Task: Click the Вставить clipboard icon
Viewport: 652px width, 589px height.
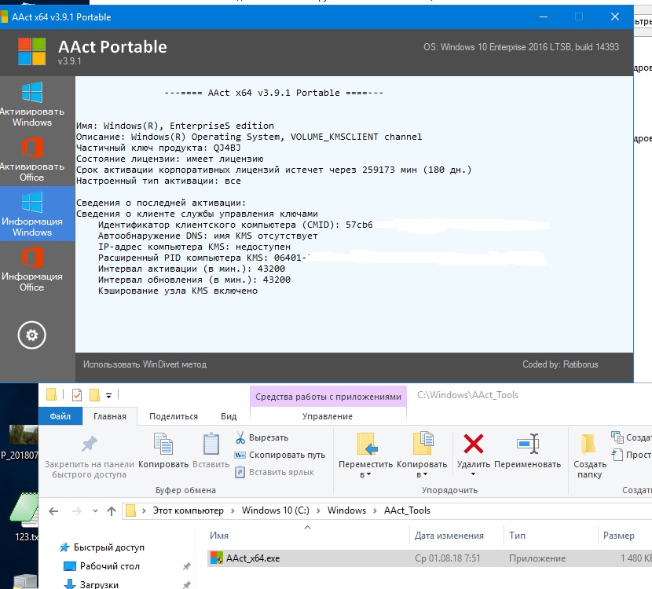Action: tap(211, 444)
